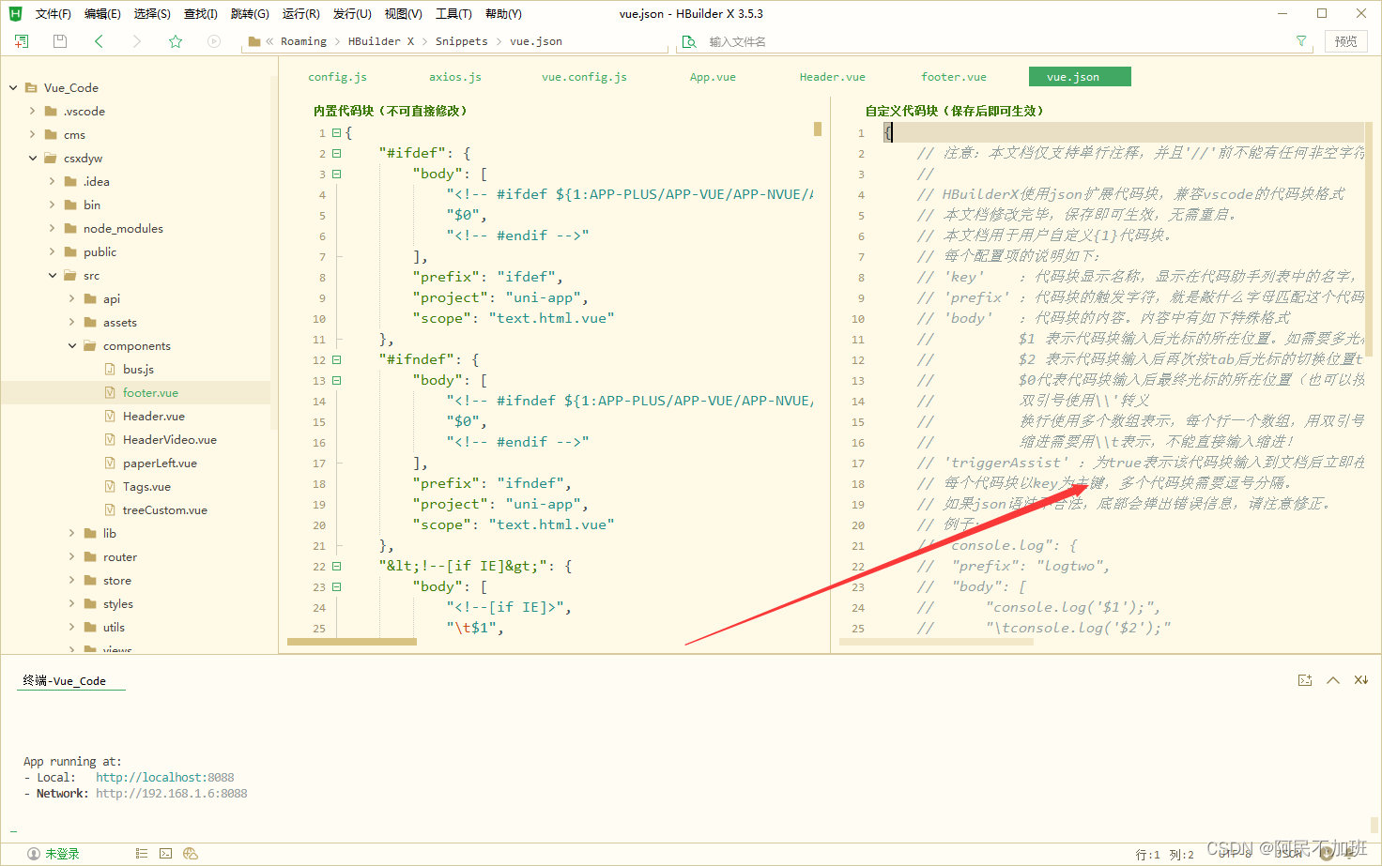Viewport: 1382px width, 866px height.
Task: Switch to the Header.vue tab
Action: pos(833,77)
